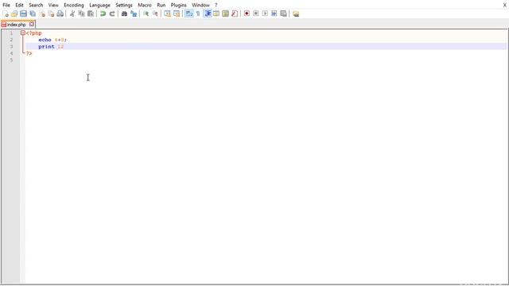Toggle synchronized horizontal scrolling
This screenshot has height=286, width=509.
[x=177, y=14]
